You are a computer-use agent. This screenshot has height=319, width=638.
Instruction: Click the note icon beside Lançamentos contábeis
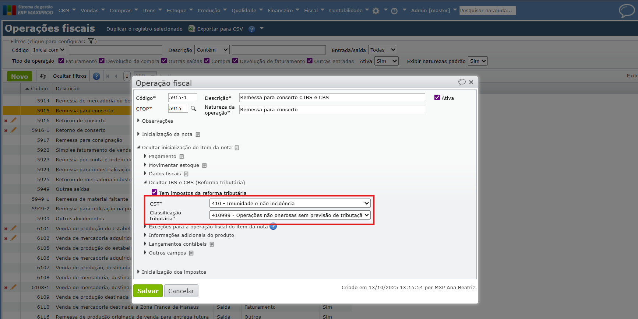[212, 244]
